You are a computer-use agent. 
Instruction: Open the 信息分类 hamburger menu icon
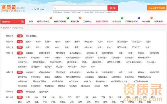(x=22, y=21)
